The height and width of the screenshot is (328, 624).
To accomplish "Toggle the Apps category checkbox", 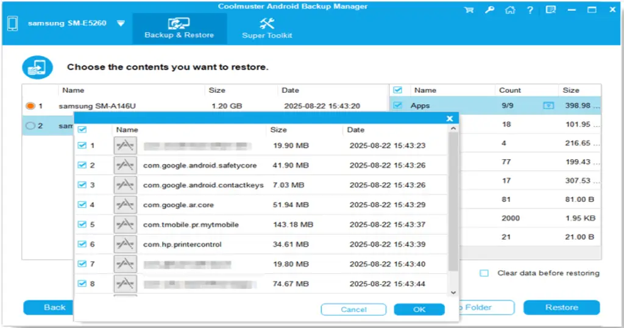I will click(x=397, y=105).
